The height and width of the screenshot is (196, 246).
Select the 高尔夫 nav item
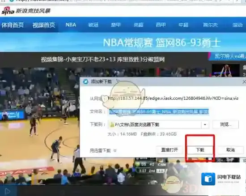pyautogui.click(x=210, y=25)
